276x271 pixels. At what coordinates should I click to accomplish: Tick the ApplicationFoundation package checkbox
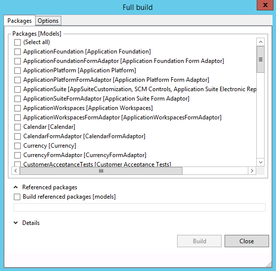(x=18, y=52)
